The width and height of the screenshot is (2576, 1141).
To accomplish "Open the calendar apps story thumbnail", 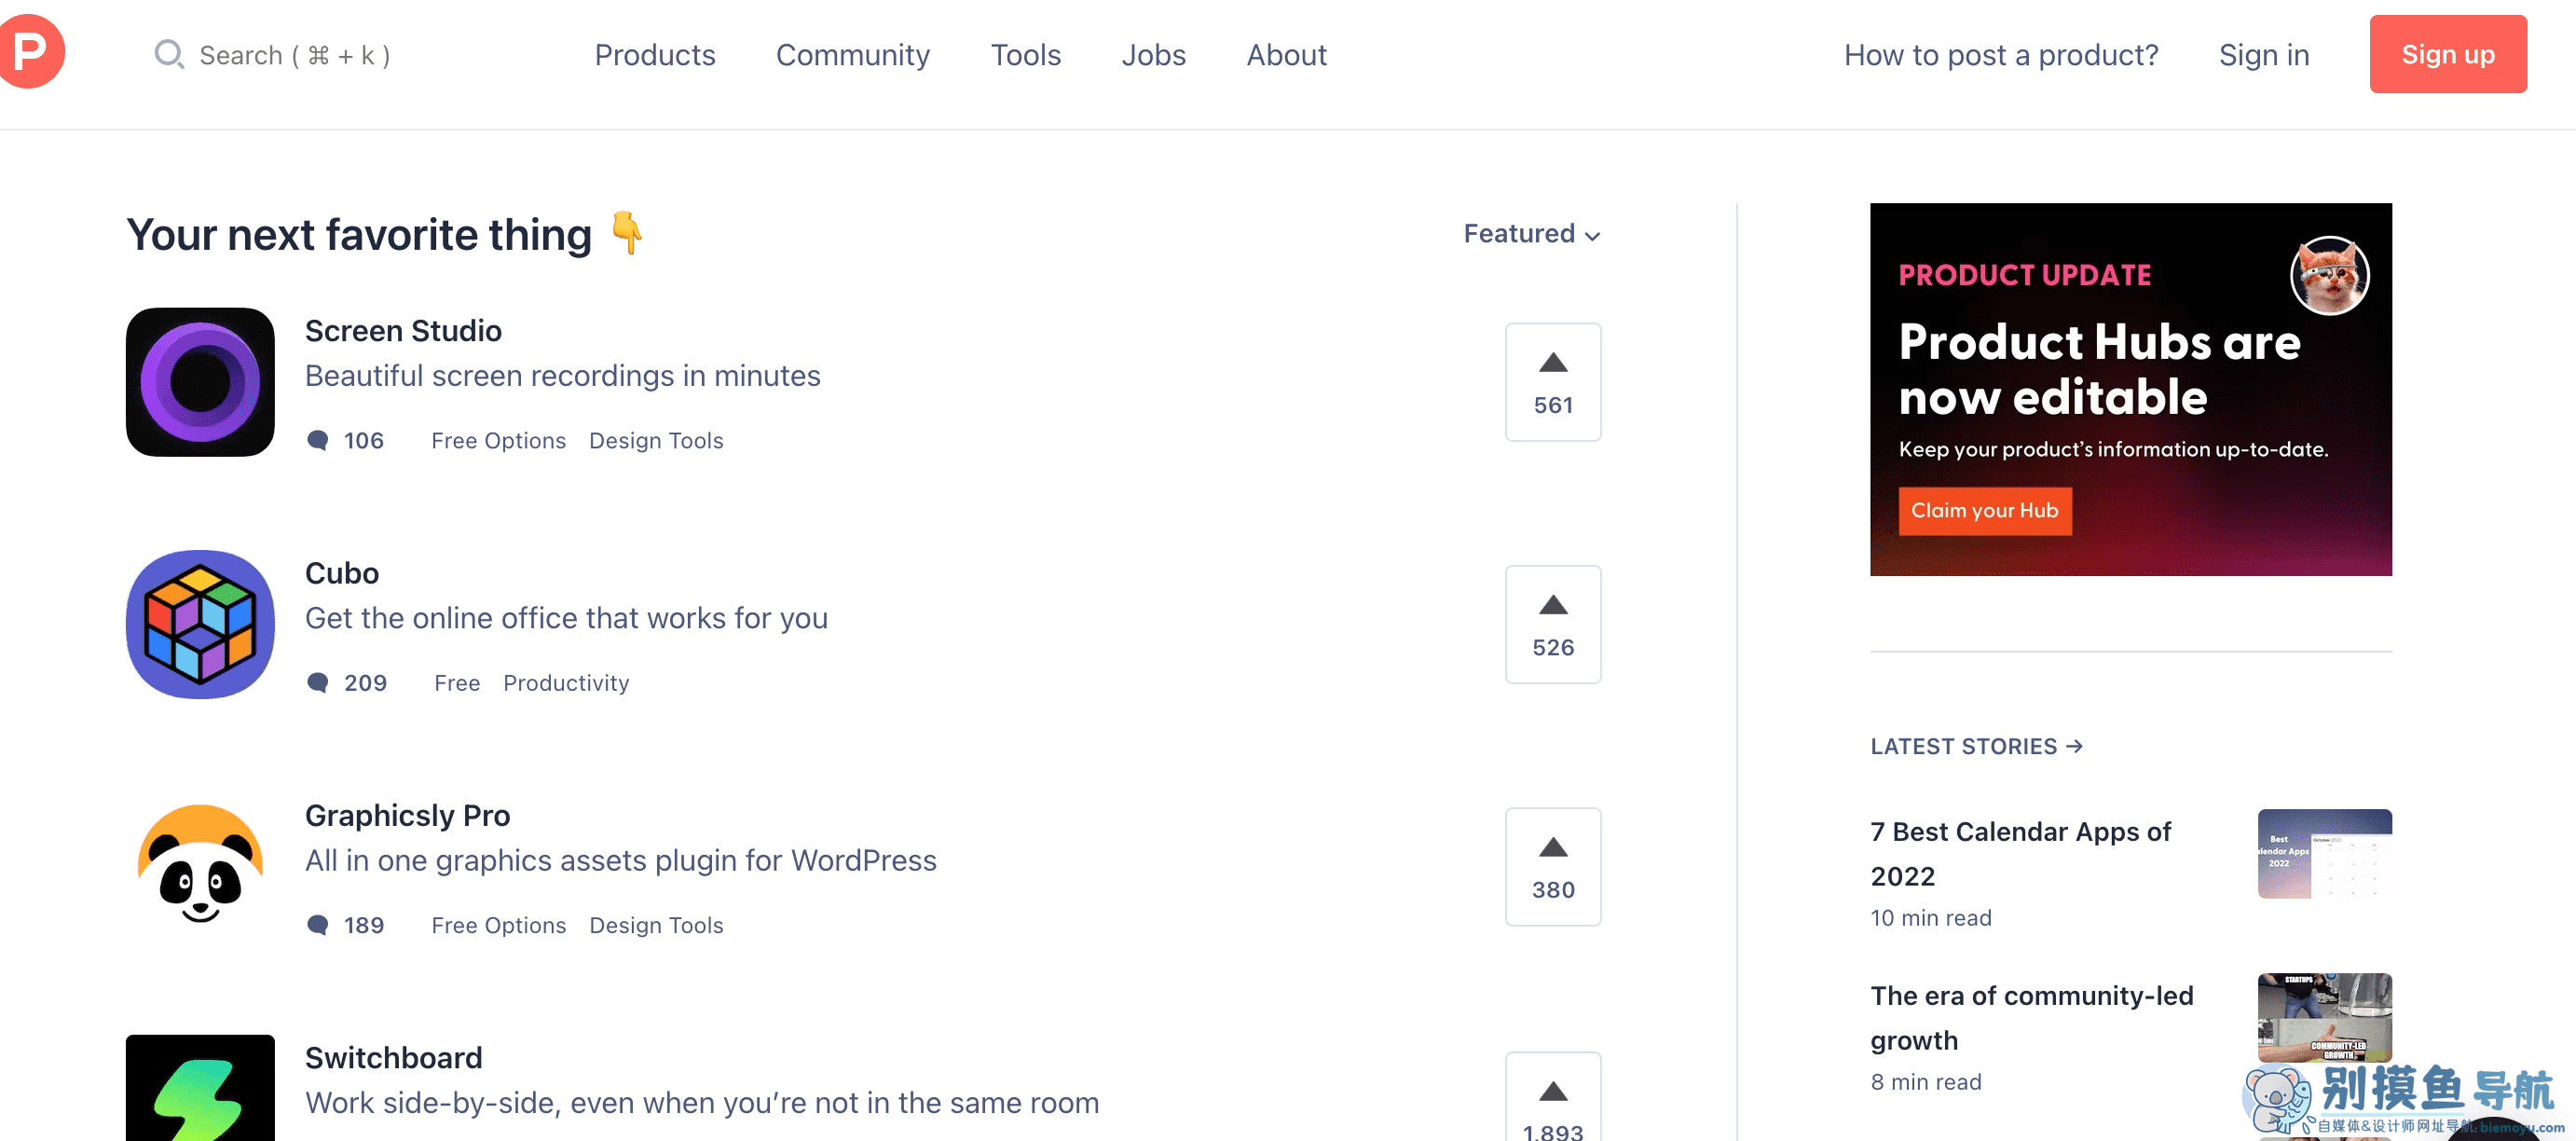I will tap(2325, 854).
